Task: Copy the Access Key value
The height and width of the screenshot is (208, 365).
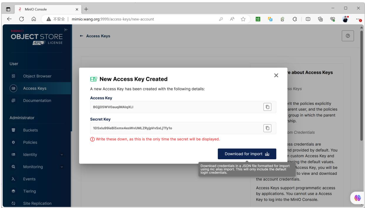Action: 267,107
